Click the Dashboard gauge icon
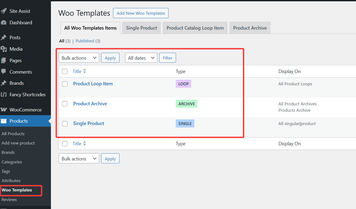The height and width of the screenshot is (209, 356). pyautogui.click(x=3, y=23)
